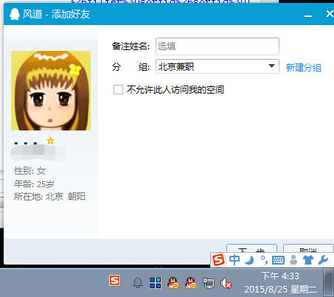Open the first QQ penguin tray icon
This screenshot has width=334, height=297.
(x=173, y=283)
